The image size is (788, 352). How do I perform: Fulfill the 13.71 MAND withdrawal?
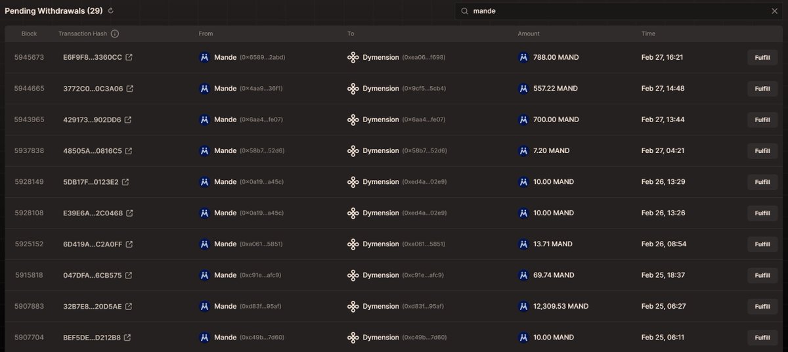pos(762,244)
